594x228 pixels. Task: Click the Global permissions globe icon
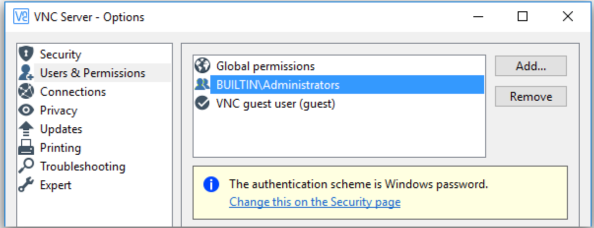coord(202,65)
